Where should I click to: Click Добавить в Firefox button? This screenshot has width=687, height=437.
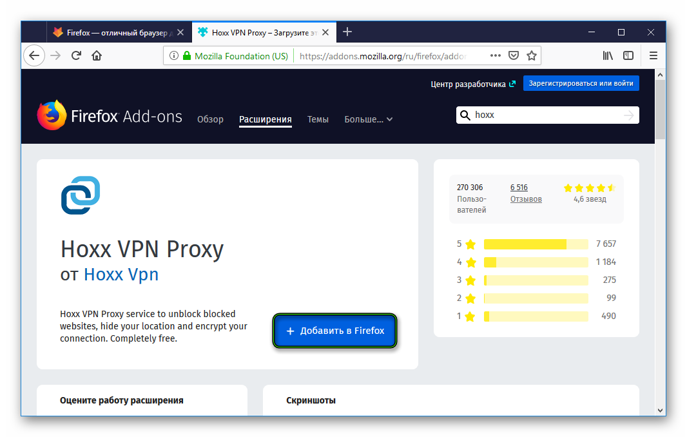pyautogui.click(x=334, y=331)
